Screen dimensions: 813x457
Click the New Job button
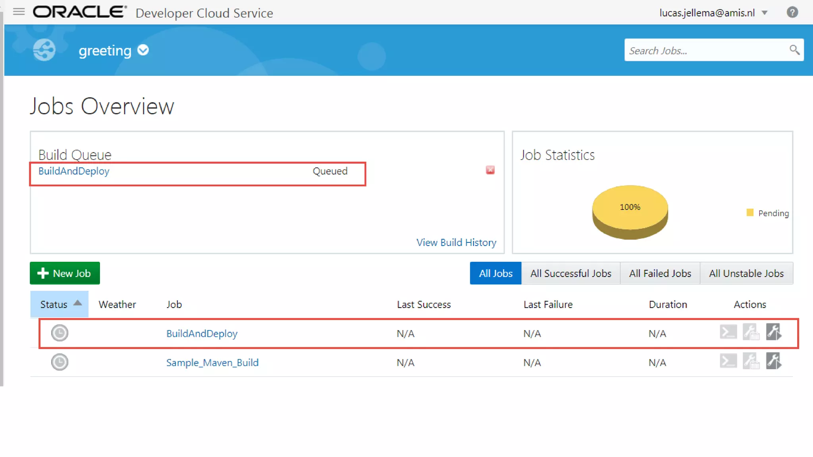tap(65, 273)
